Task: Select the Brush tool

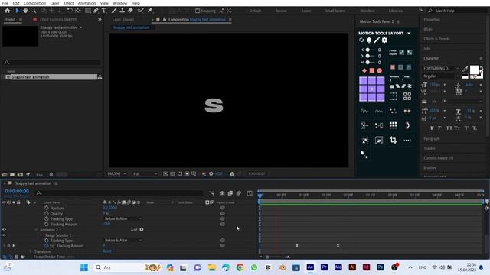Action: pyautogui.click(x=114, y=11)
